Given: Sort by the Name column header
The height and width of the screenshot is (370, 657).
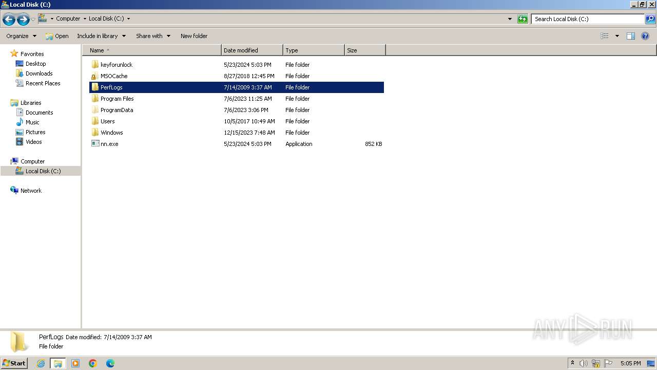Looking at the screenshot, I should pyautogui.click(x=152, y=50).
